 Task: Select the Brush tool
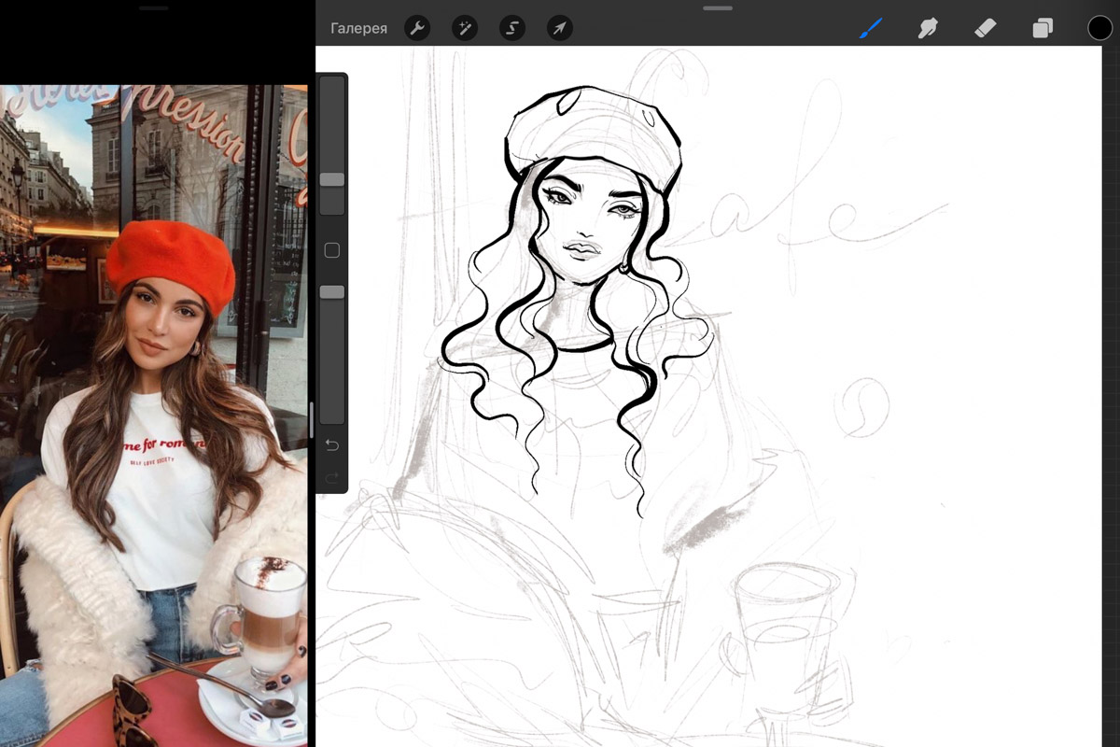click(x=870, y=28)
